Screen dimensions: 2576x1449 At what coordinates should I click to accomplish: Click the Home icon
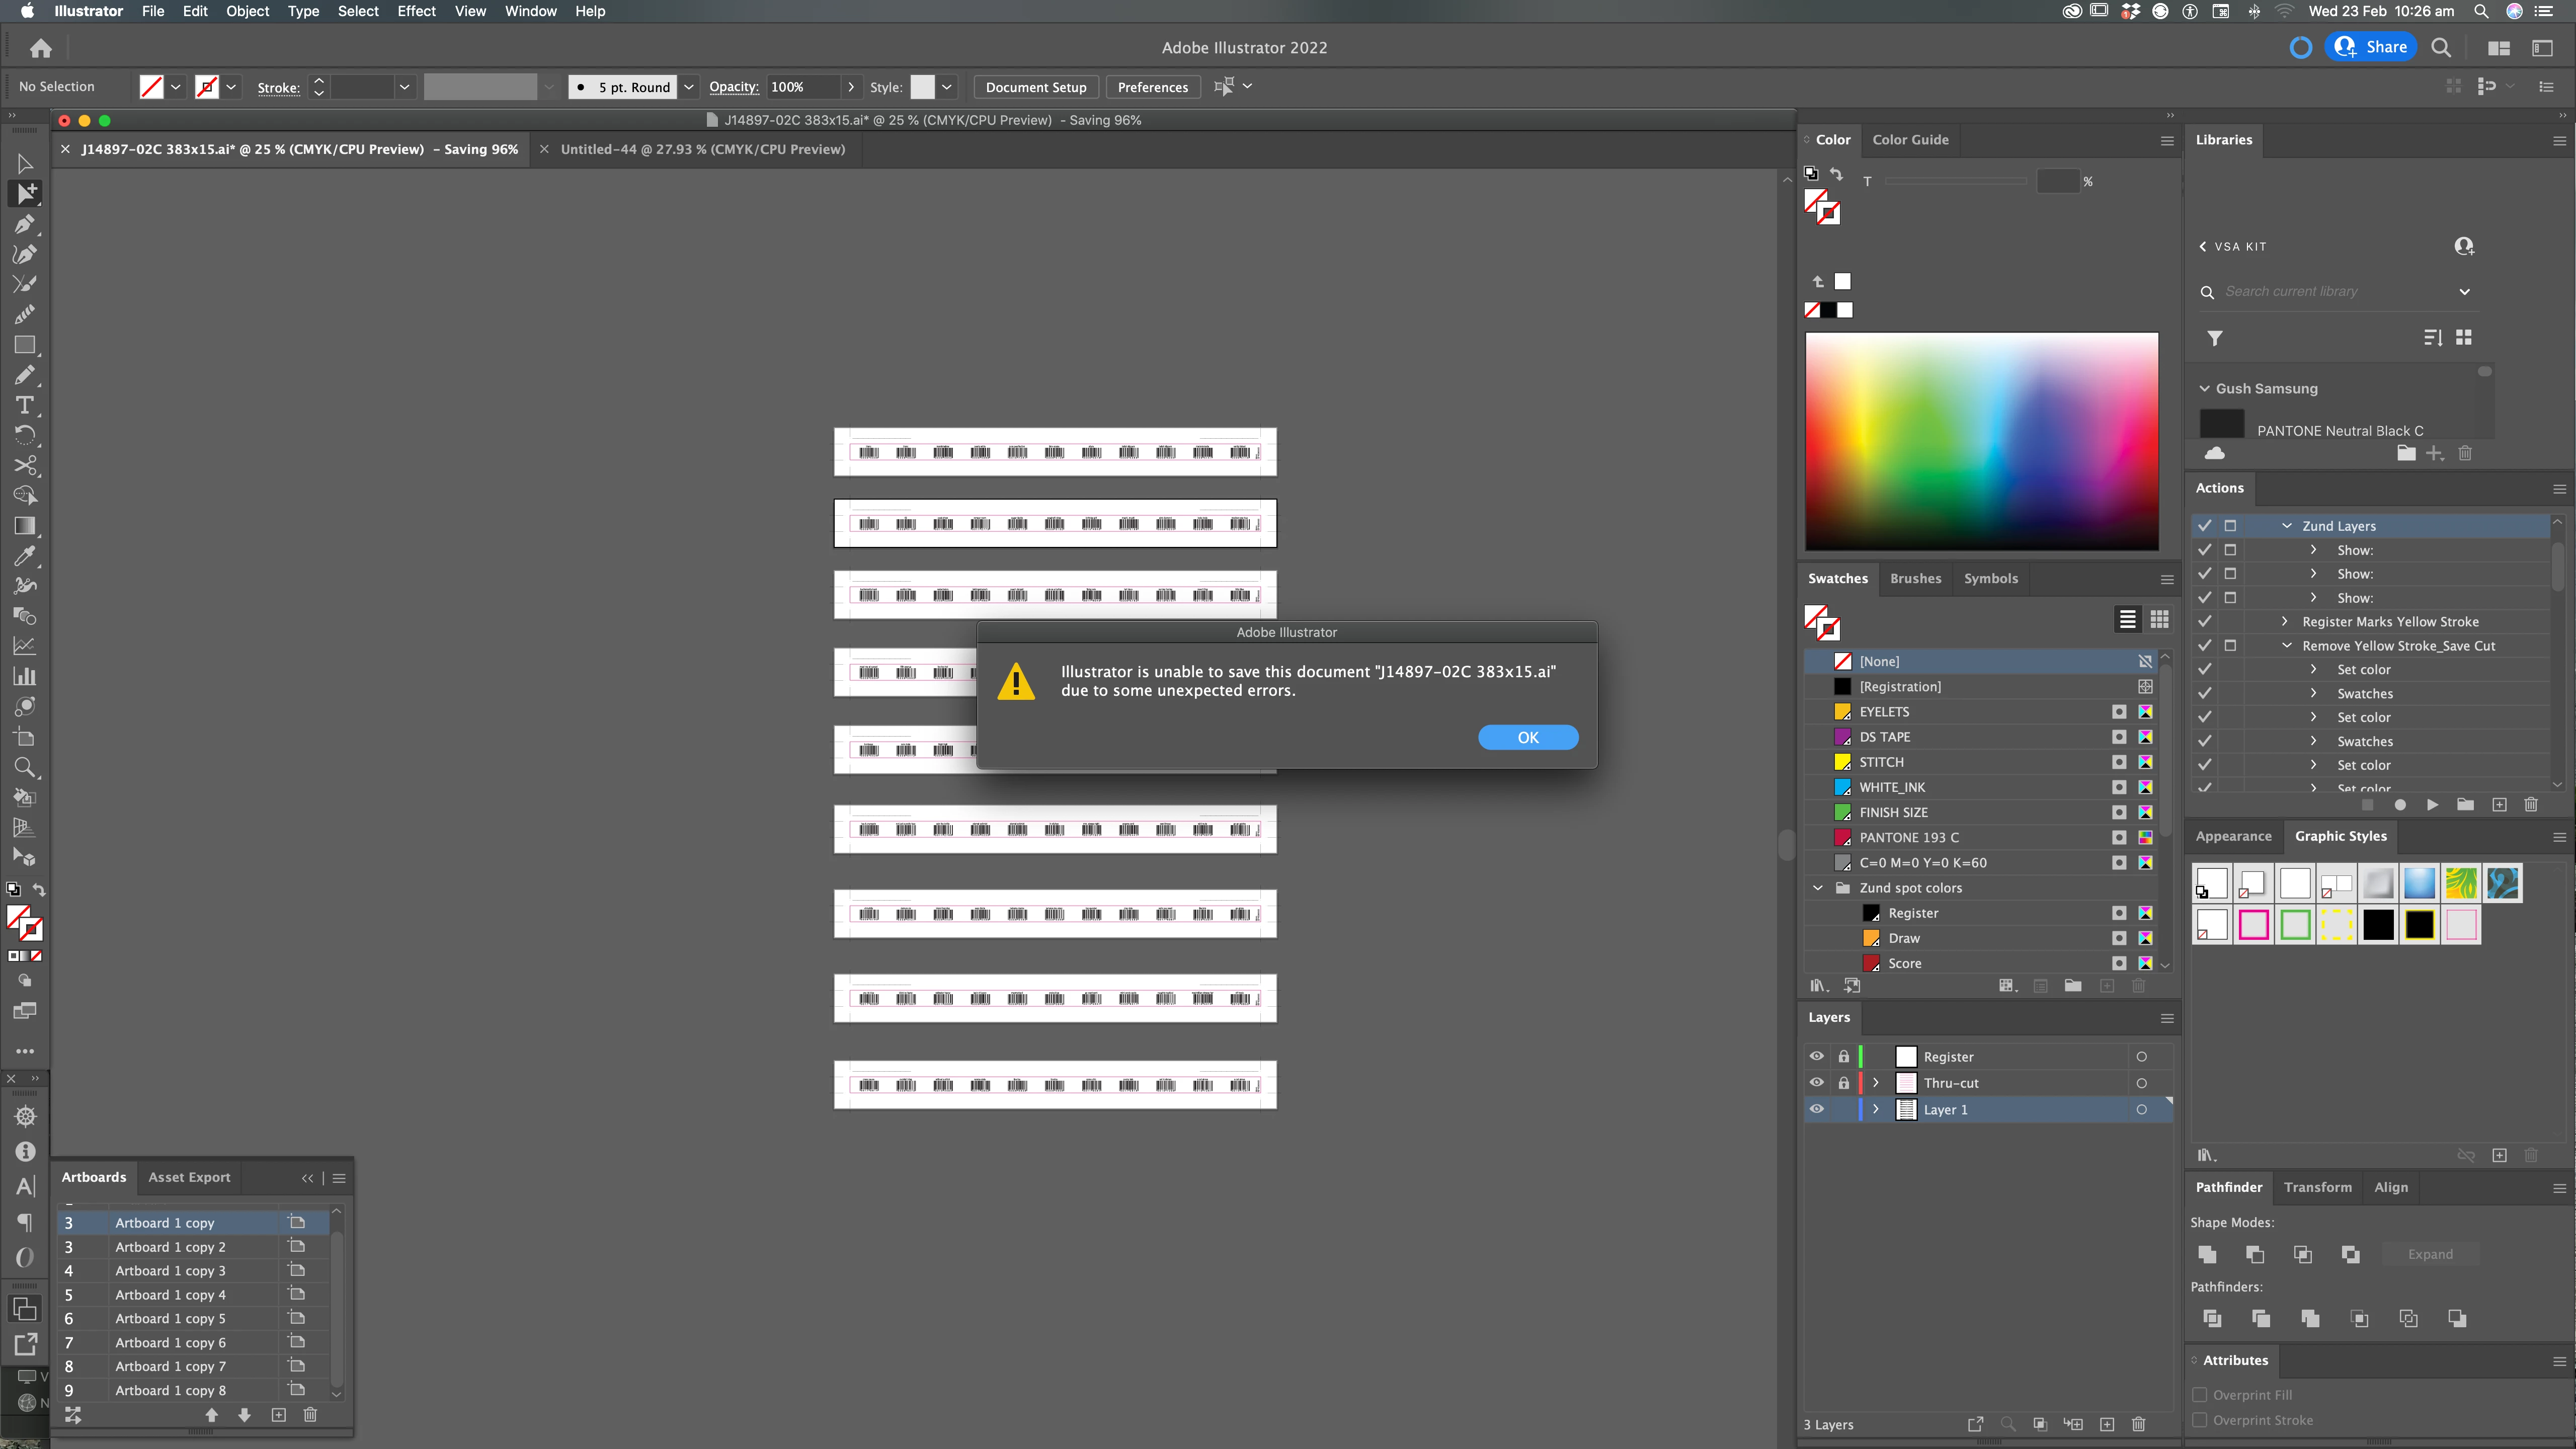coord(41,48)
